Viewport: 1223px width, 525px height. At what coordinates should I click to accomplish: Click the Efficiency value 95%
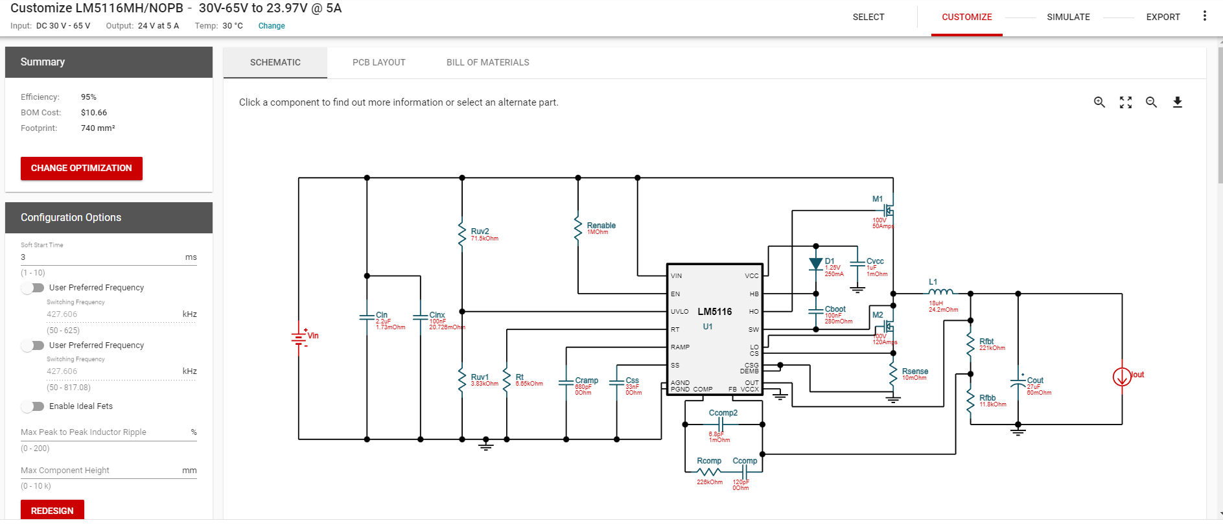pos(89,97)
